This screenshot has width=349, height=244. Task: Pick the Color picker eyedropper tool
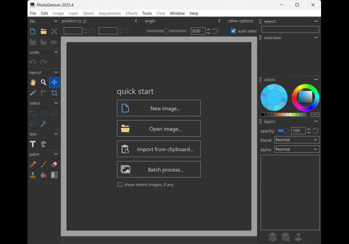click(x=33, y=93)
